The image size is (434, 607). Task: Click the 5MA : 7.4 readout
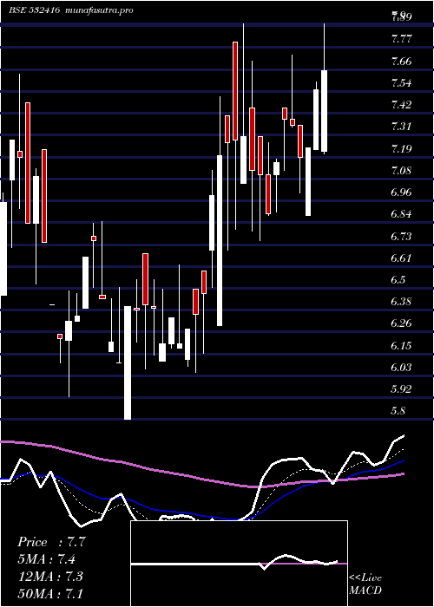(47, 559)
